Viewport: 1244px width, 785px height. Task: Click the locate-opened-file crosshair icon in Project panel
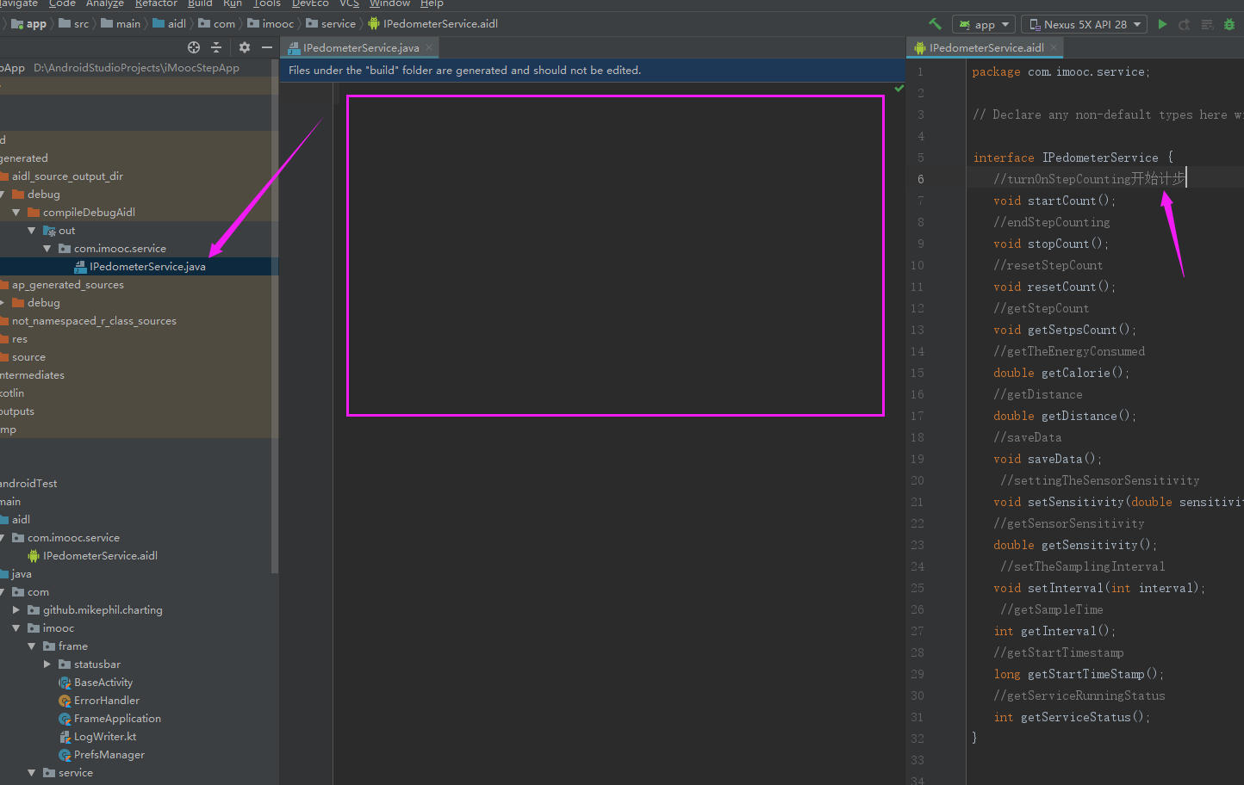pyautogui.click(x=194, y=47)
